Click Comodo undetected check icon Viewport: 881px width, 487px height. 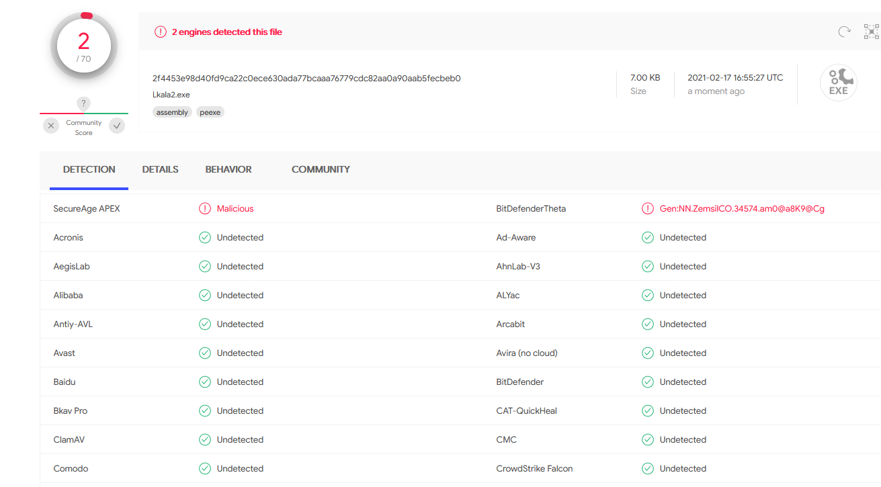point(205,469)
